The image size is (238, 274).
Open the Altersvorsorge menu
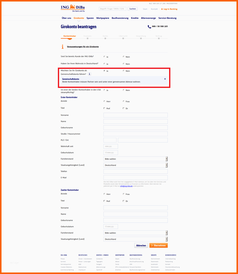pyautogui.click(x=148, y=18)
